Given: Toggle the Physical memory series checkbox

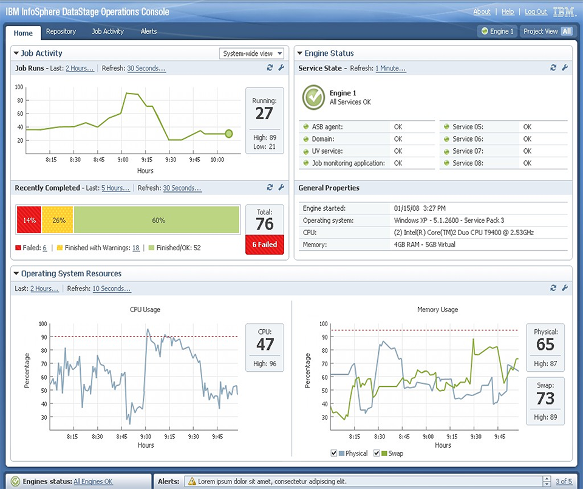Looking at the screenshot, I should pos(334,453).
